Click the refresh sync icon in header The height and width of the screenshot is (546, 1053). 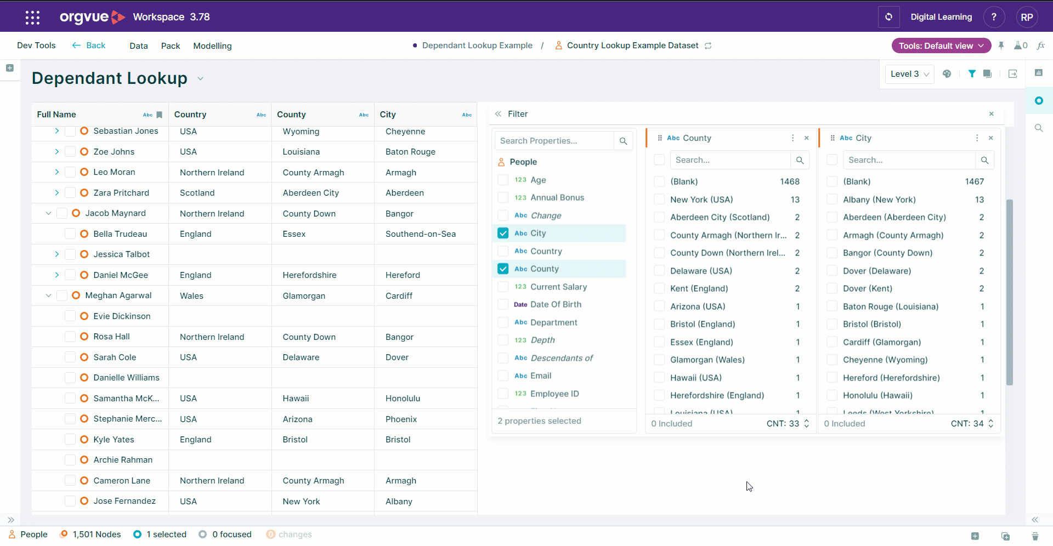tap(888, 17)
